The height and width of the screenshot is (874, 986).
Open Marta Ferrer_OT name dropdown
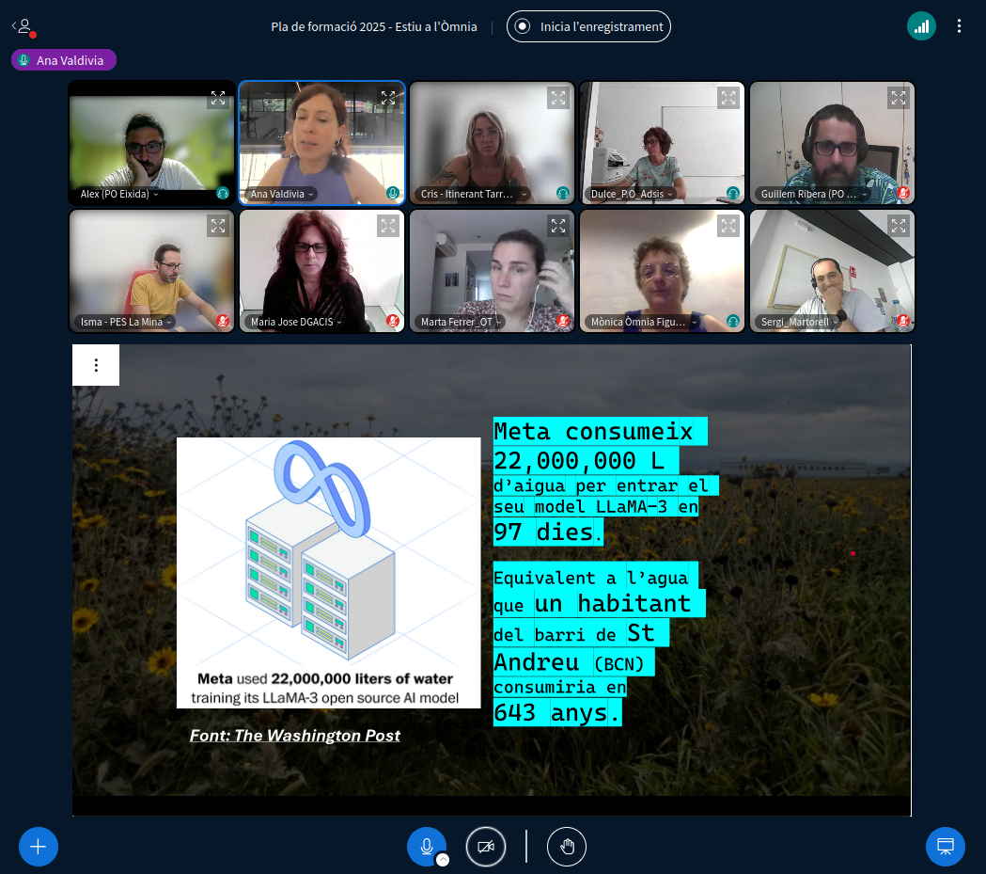tap(461, 322)
